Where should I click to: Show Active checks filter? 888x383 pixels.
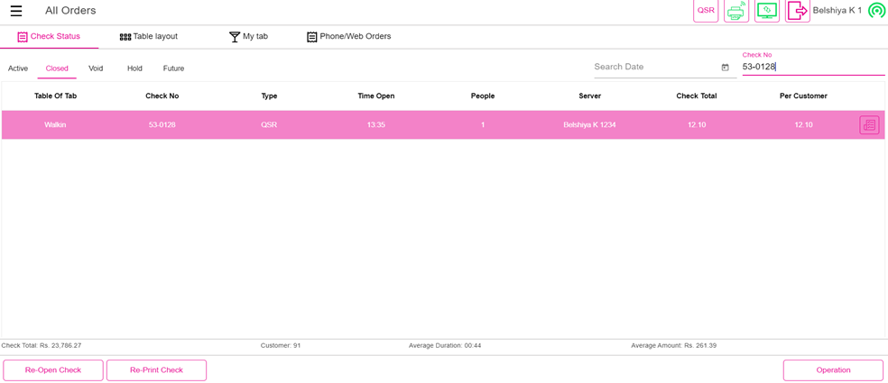[x=18, y=68]
